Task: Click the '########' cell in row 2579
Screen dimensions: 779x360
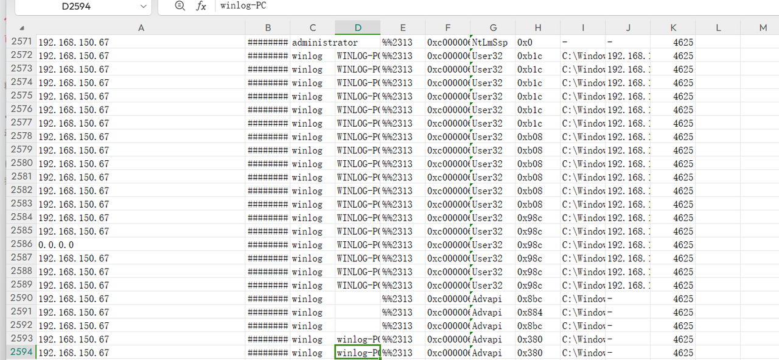Action: tap(268, 150)
